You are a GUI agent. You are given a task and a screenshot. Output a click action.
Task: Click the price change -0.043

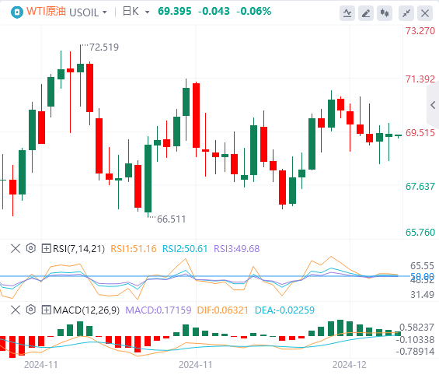point(214,12)
